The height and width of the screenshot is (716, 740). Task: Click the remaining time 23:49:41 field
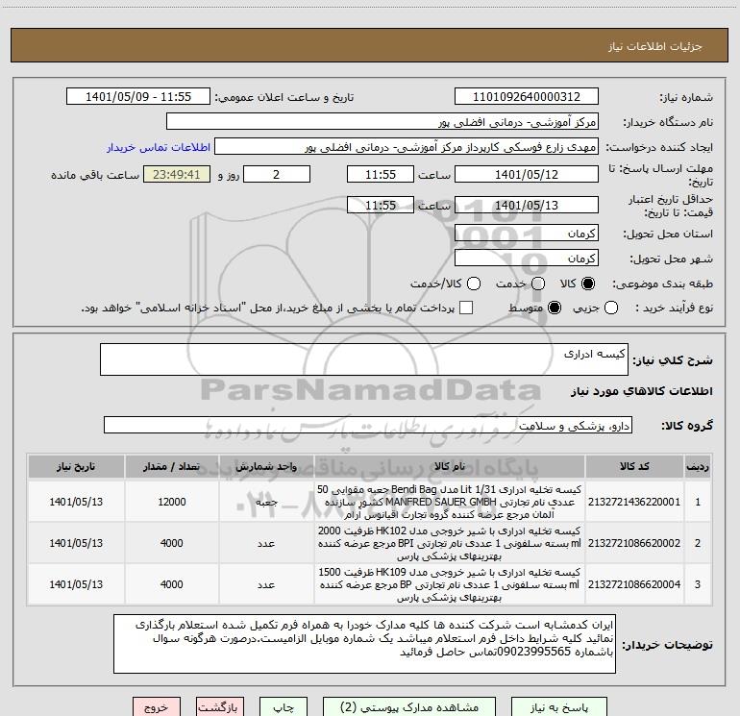coord(177,174)
